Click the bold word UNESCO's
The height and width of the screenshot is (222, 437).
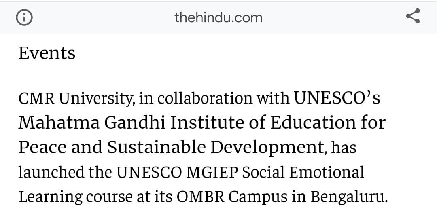point(337,99)
